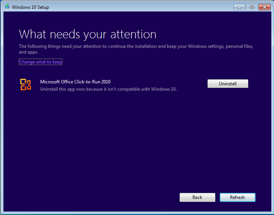Click the orange Microsoft Office logo icon
Viewport: 274px width, 215px height.
pos(26,85)
